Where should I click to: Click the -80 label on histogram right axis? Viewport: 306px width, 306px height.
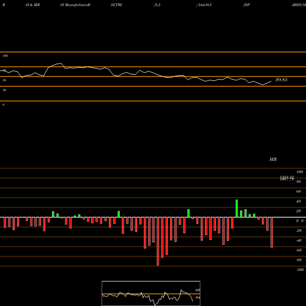tap(299, 260)
